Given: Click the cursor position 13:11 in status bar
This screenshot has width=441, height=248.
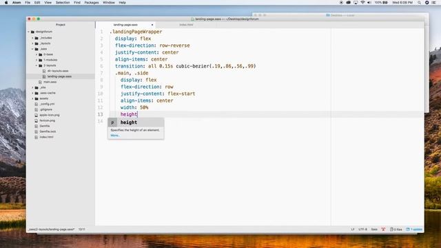Looking at the screenshot, I should point(81,229).
